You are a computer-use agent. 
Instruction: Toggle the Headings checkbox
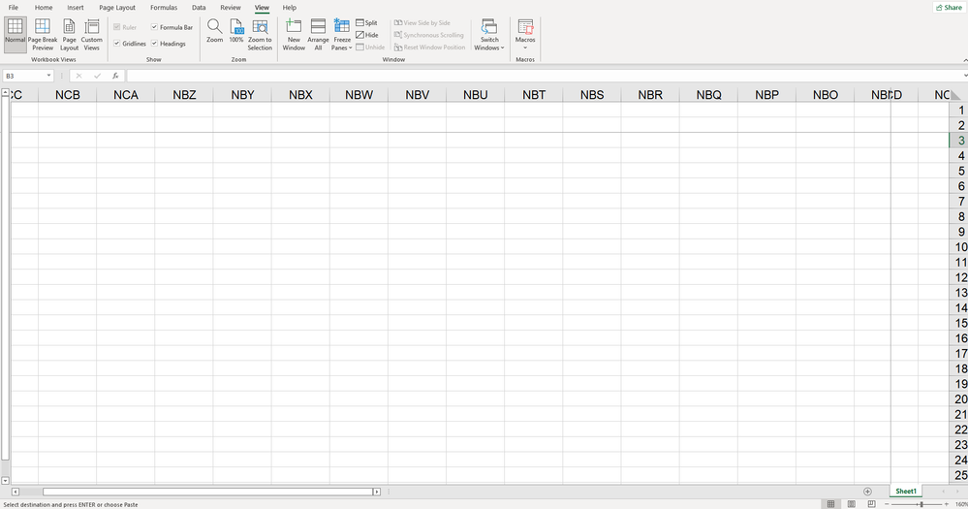[x=154, y=44]
